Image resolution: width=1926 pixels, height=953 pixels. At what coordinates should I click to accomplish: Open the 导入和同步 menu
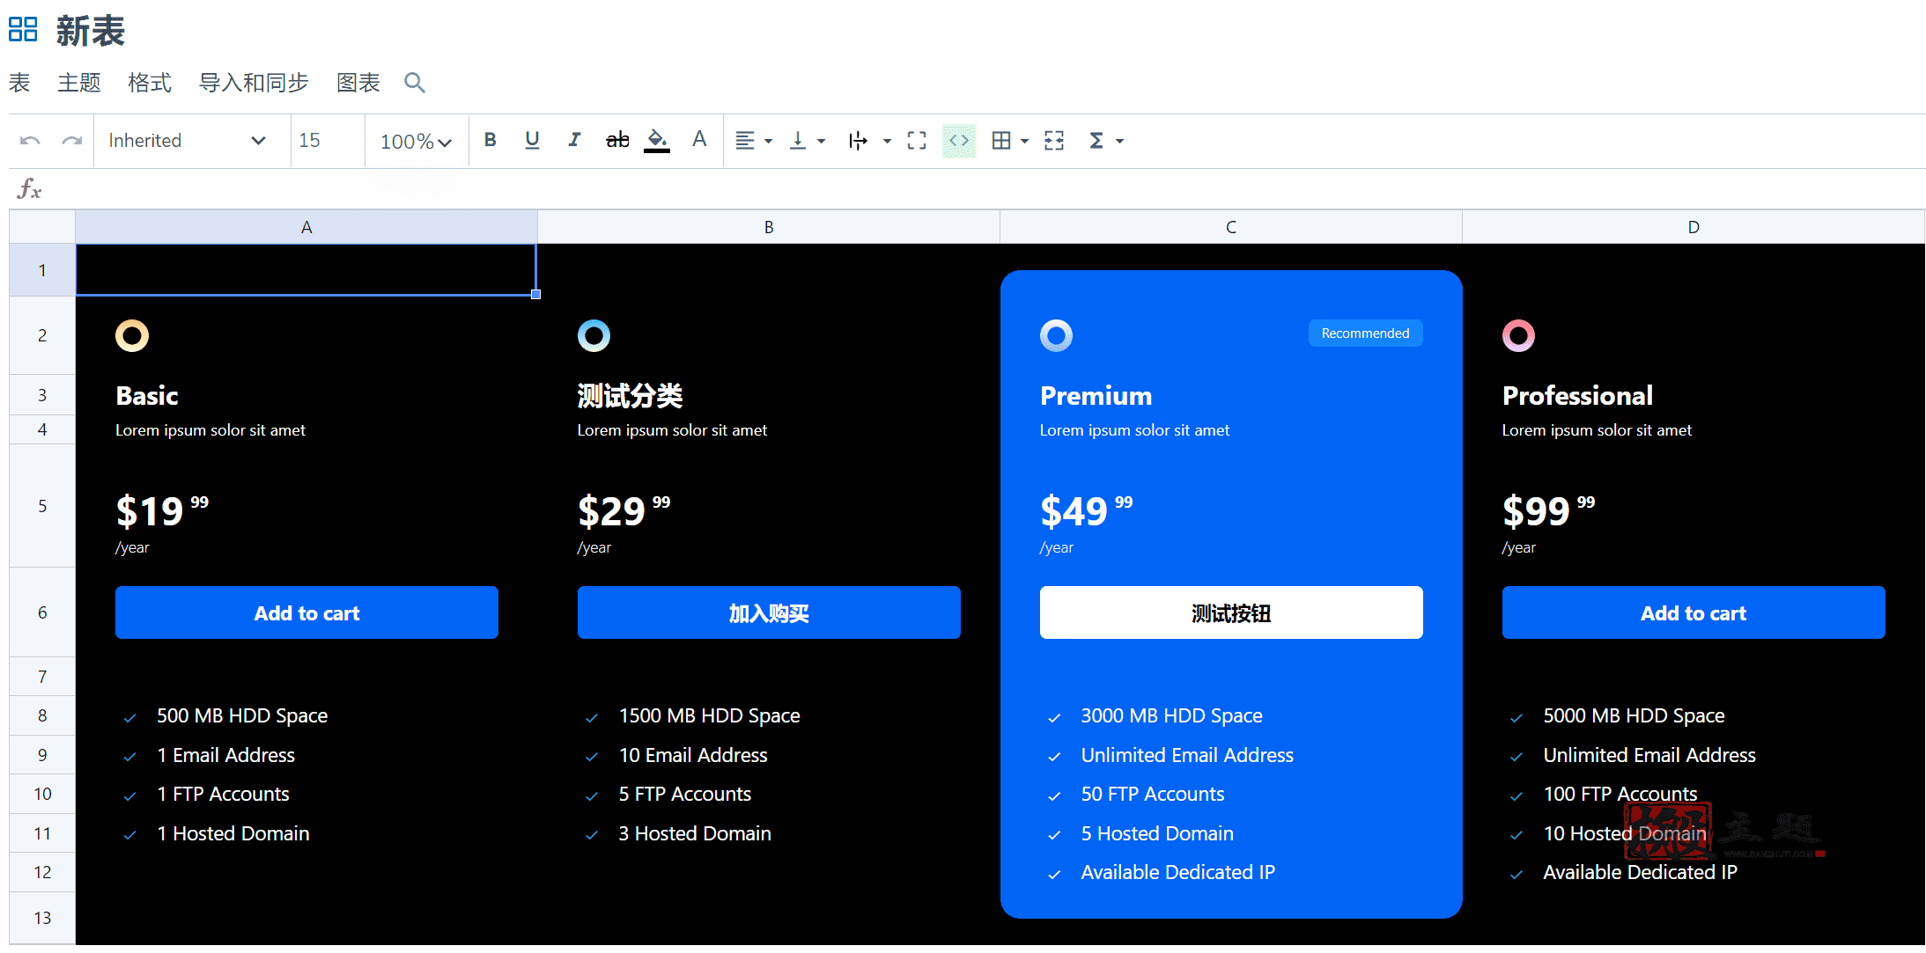point(255,83)
